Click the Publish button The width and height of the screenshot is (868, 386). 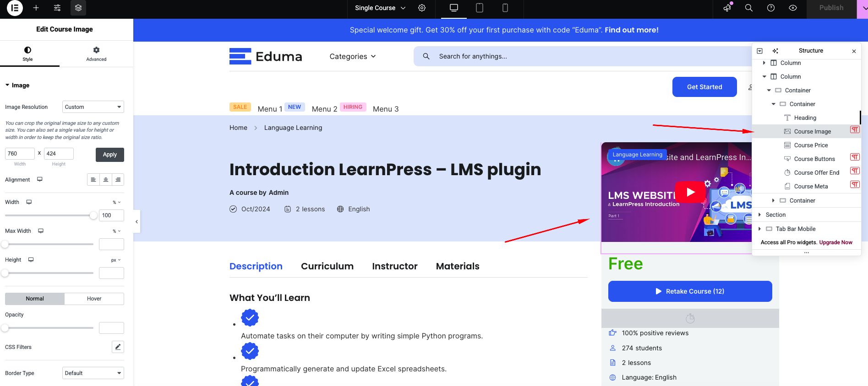tap(831, 8)
